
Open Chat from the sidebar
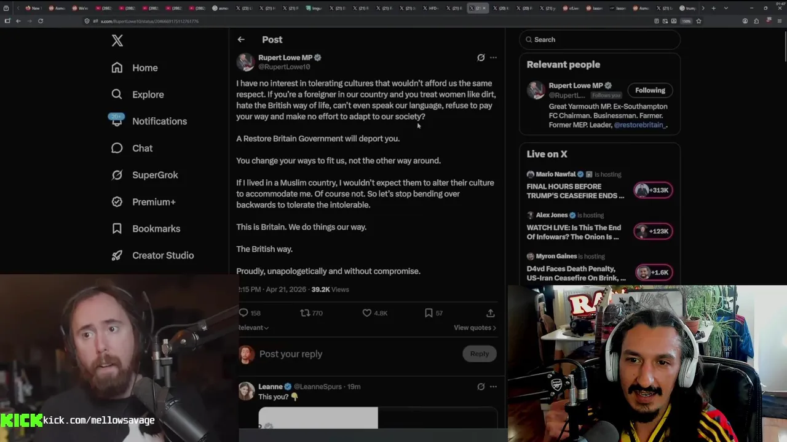pos(132,148)
